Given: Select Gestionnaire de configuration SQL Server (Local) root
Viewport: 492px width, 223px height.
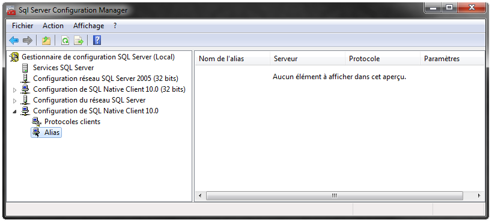Looking at the screenshot, I should pyautogui.click(x=98, y=57).
